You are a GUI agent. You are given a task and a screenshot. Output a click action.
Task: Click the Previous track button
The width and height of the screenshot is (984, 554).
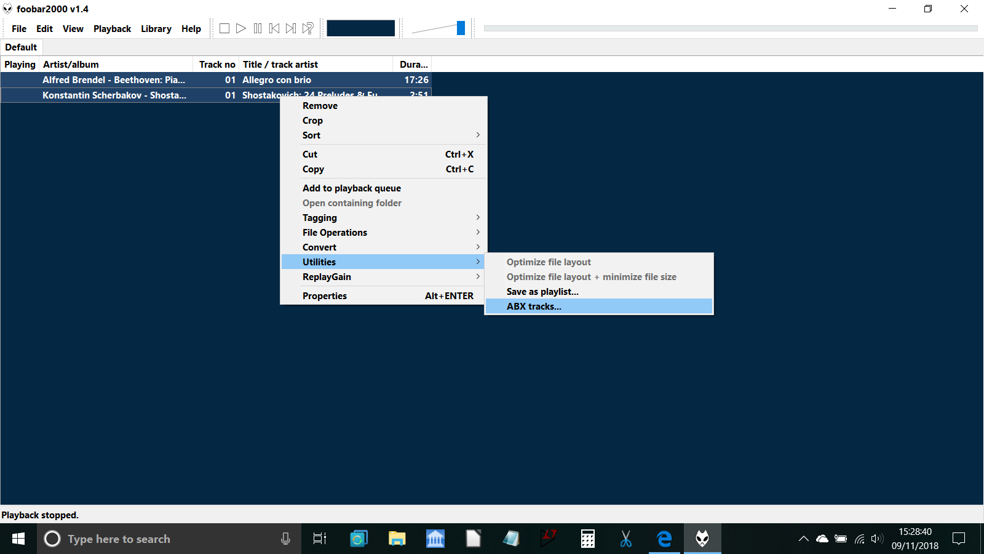274,28
